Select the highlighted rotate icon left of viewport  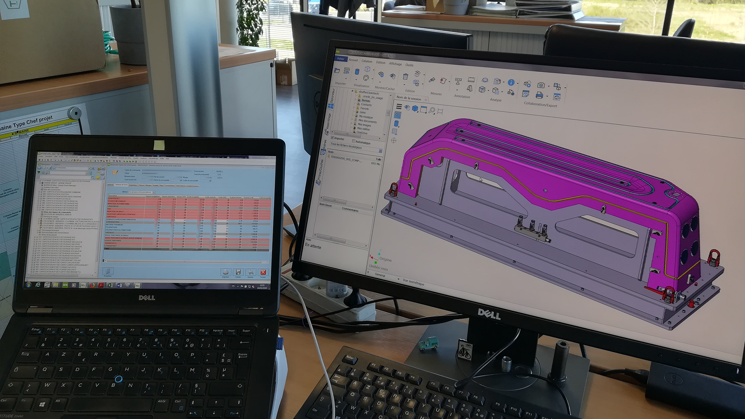397,114
